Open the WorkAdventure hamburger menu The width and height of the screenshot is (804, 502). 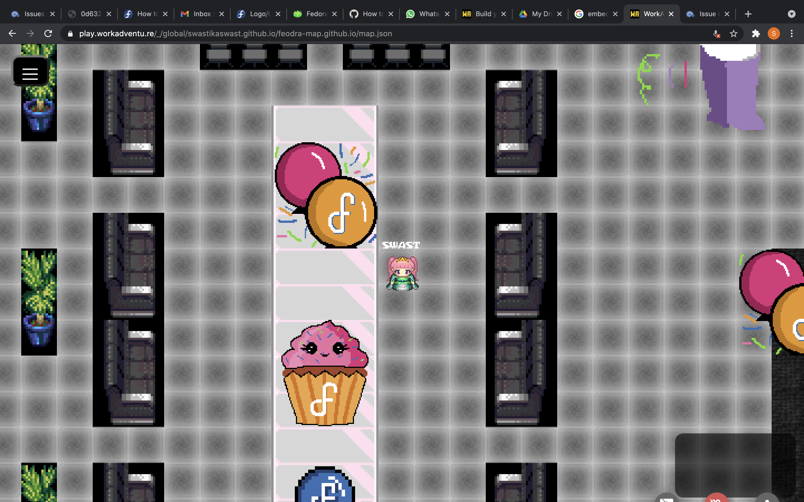pos(30,72)
